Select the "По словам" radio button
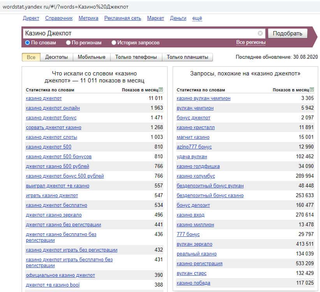Screen dimensions: 320x292 [x=28, y=43]
